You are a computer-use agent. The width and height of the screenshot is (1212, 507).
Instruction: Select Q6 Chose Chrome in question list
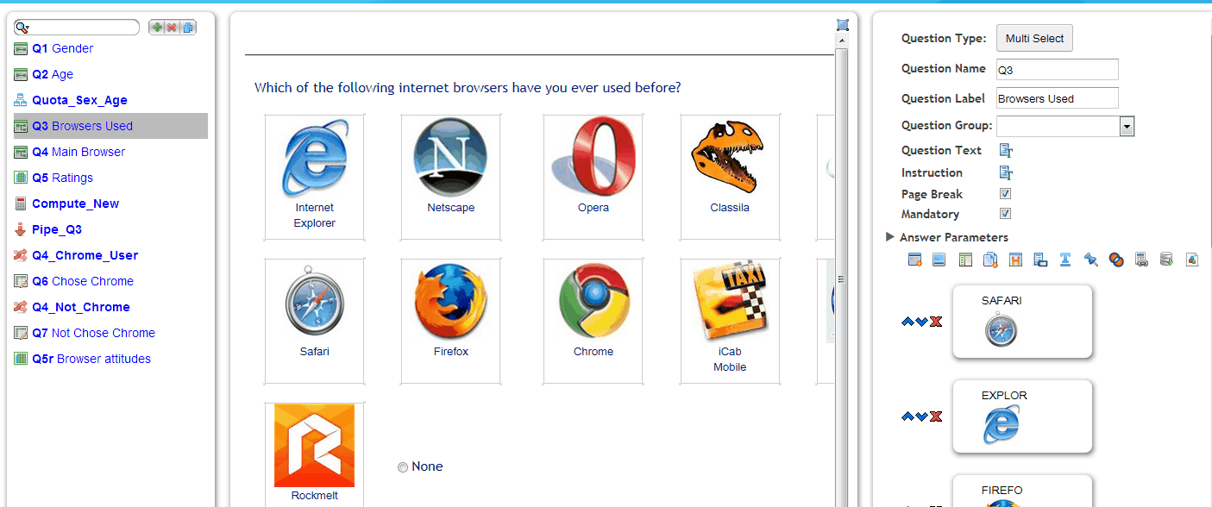point(83,281)
